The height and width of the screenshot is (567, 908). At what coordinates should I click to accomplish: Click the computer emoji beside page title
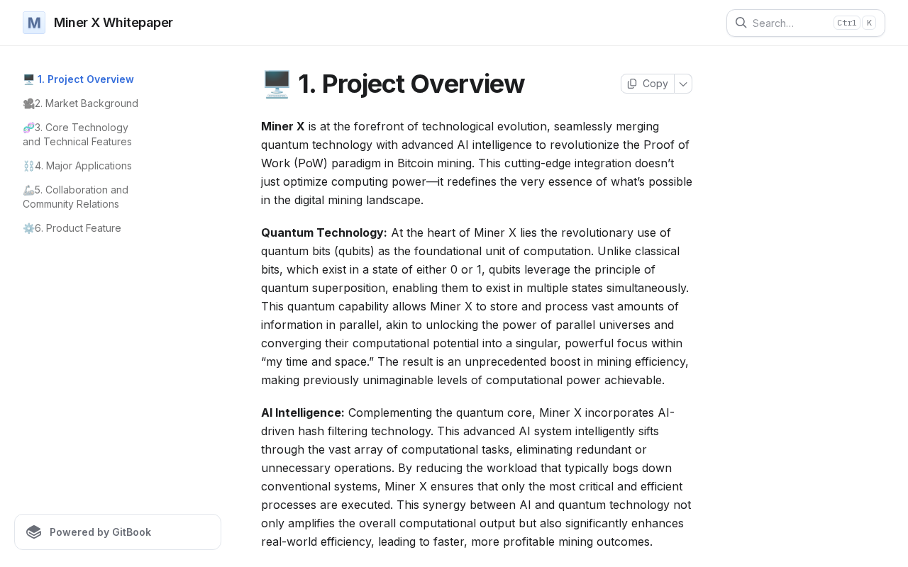point(277,84)
